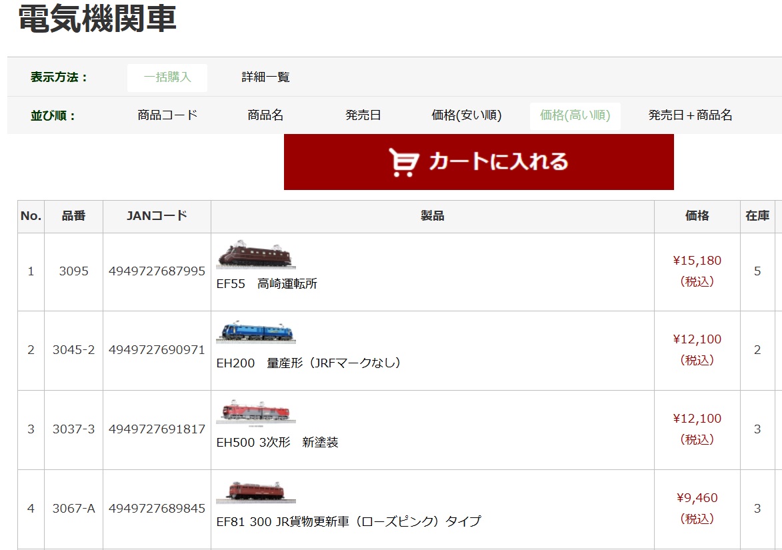Click the カートに入れる cart button
This screenshot has width=782, height=550.
(479, 162)
